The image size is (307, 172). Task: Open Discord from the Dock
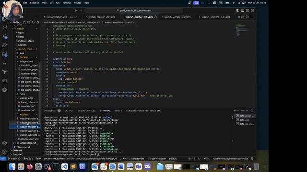point(147,167)
